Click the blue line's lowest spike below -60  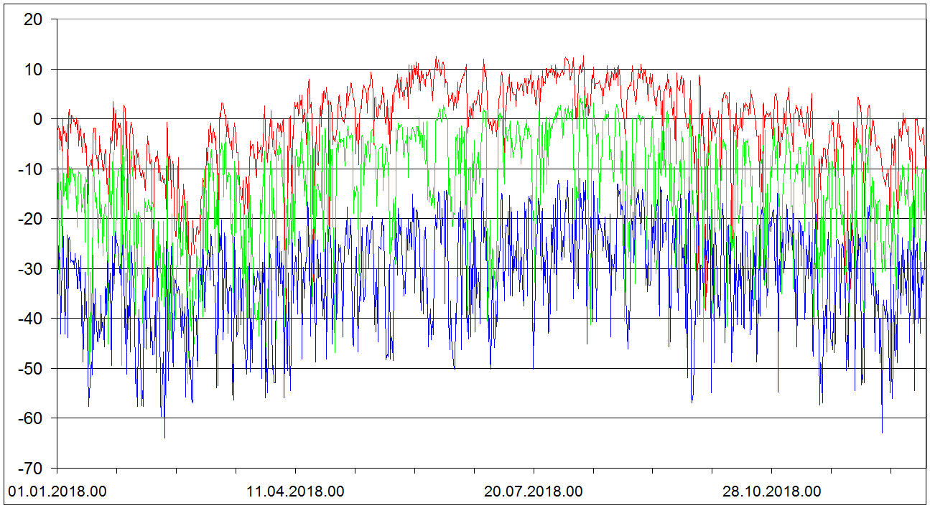[x=164, y=436]
